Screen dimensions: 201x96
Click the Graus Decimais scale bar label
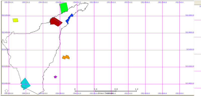(x=106, y=93)
